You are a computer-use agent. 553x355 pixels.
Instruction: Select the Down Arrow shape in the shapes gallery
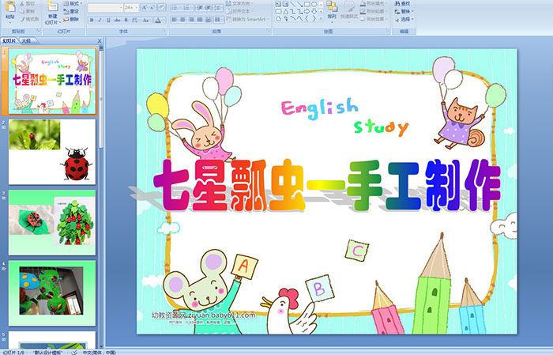click(314, 11)
